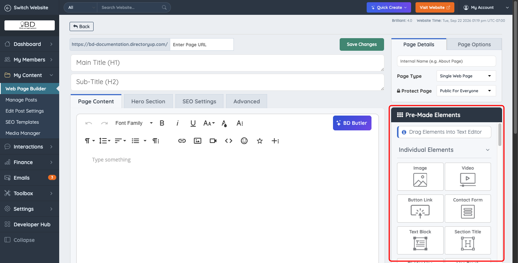Open the text alignment dropdown
Screen dimensions: 518x263
(x=120, y=141)
